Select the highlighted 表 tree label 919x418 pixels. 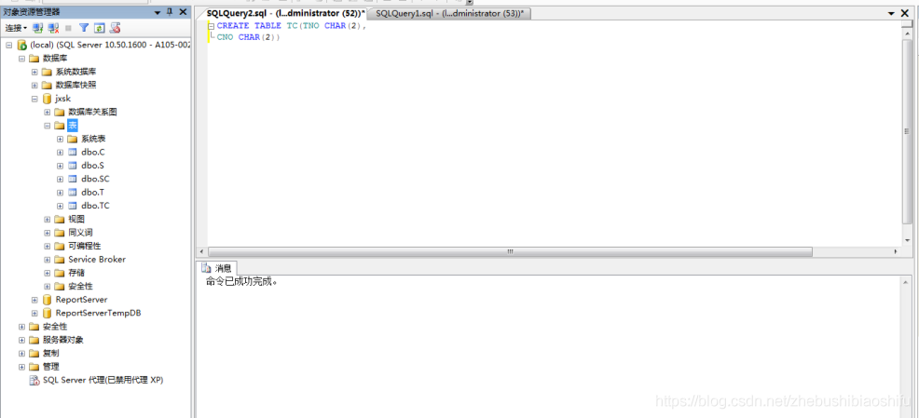[73, 126]
